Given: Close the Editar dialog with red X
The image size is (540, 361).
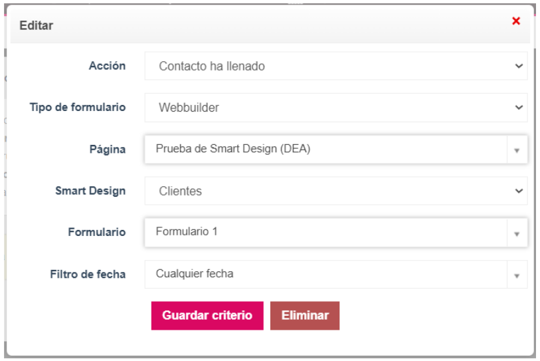Looking at the screenshot, I should (x=515, y=21).
